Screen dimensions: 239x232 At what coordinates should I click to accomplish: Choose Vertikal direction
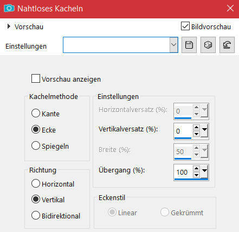pyautogui.click(x=36, y=199)
